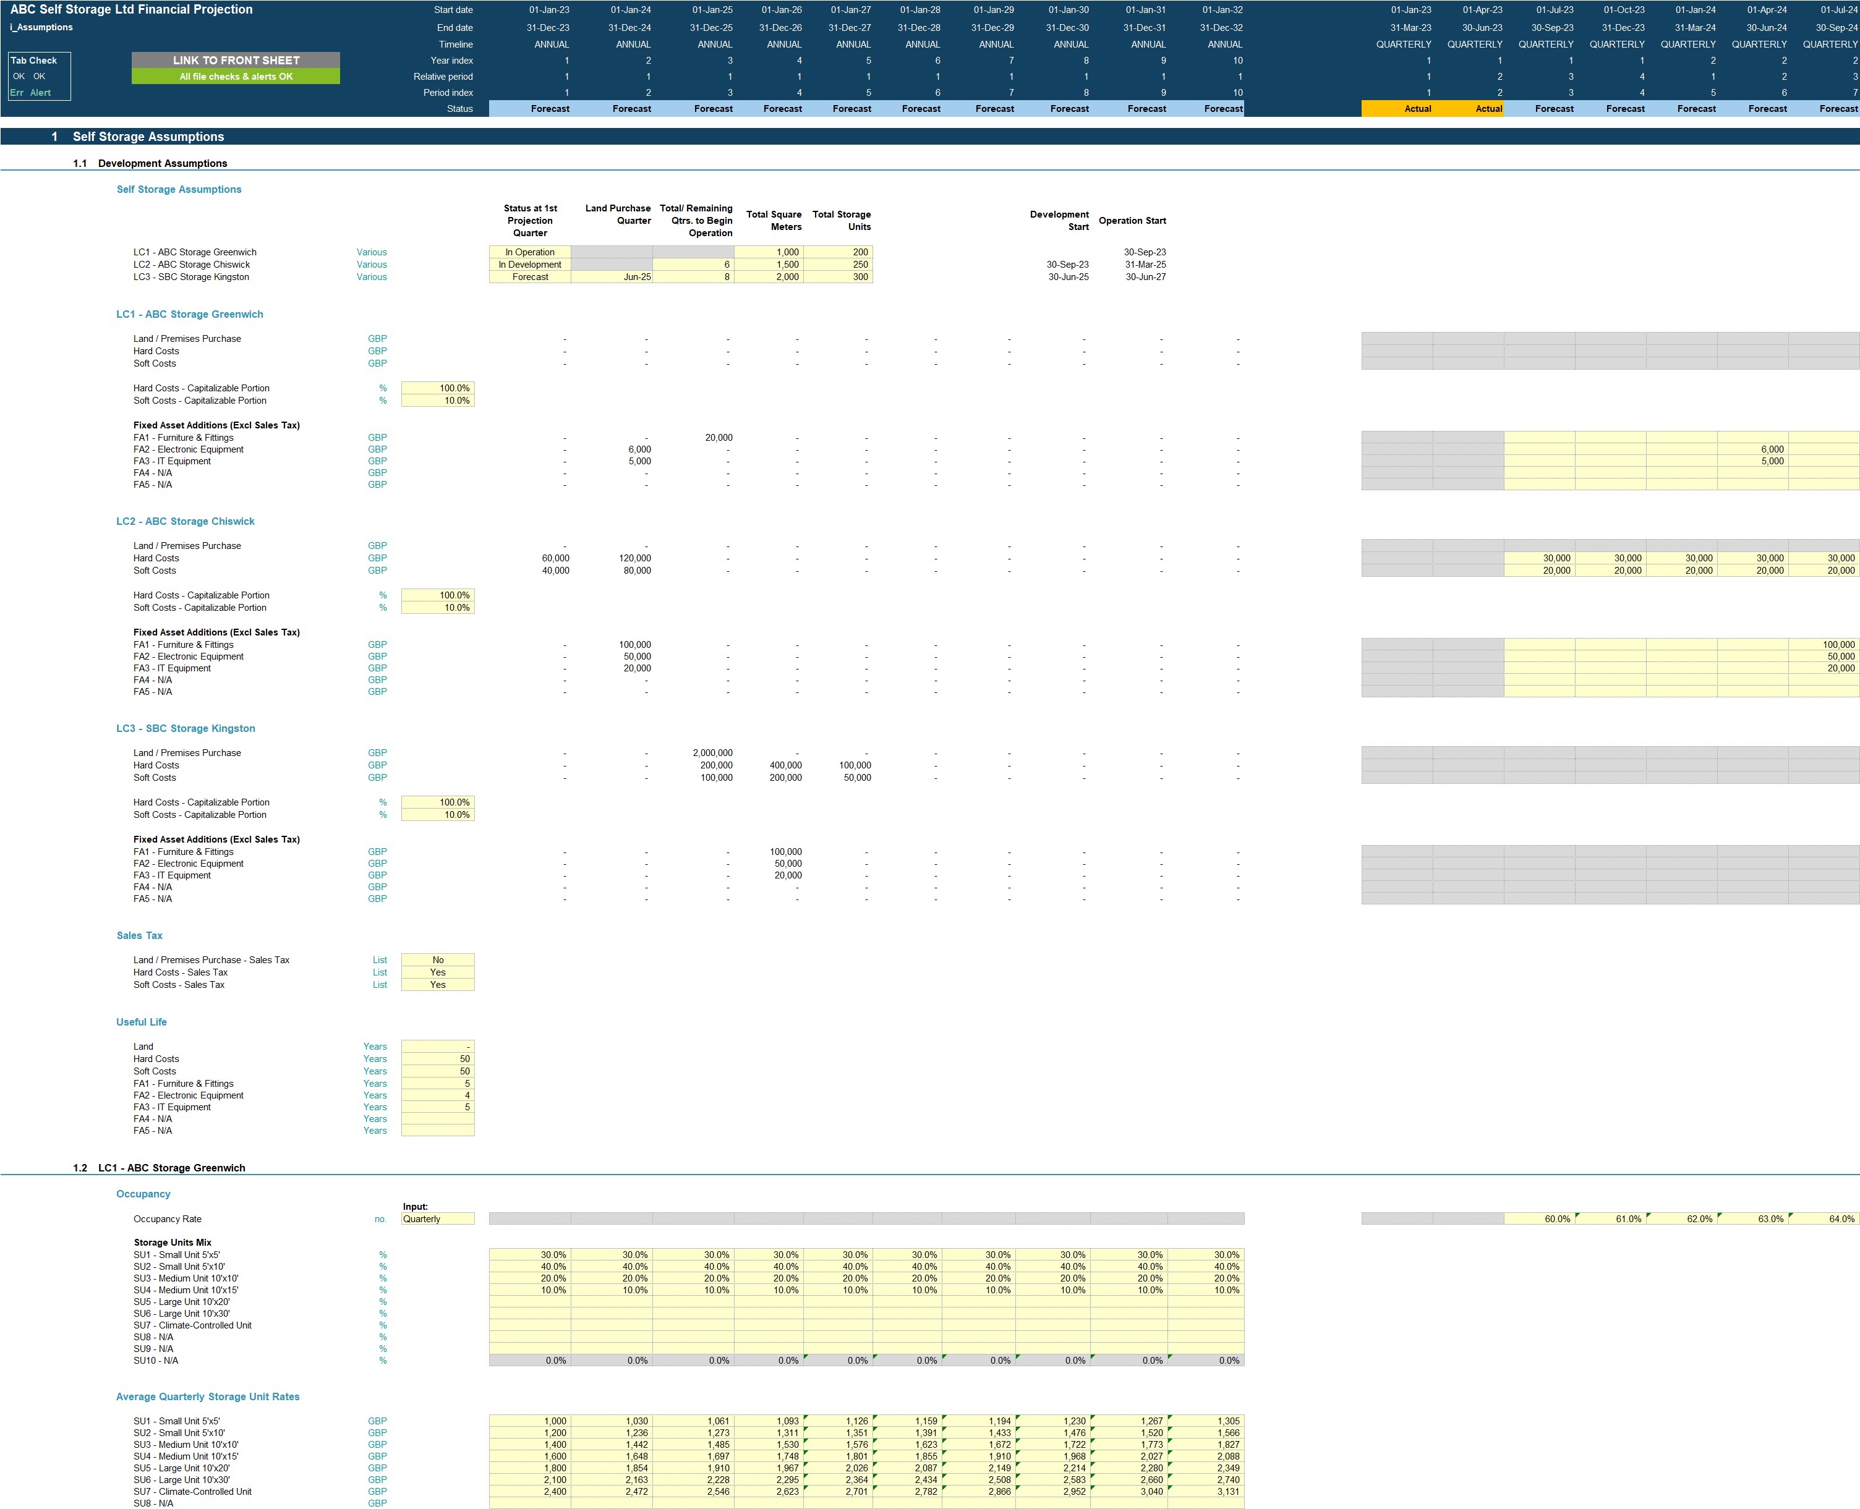Click the 60.0% quarterly occupancy rate cell
This screenshot has height=1509, width=1860.
pos(1539,1218)
